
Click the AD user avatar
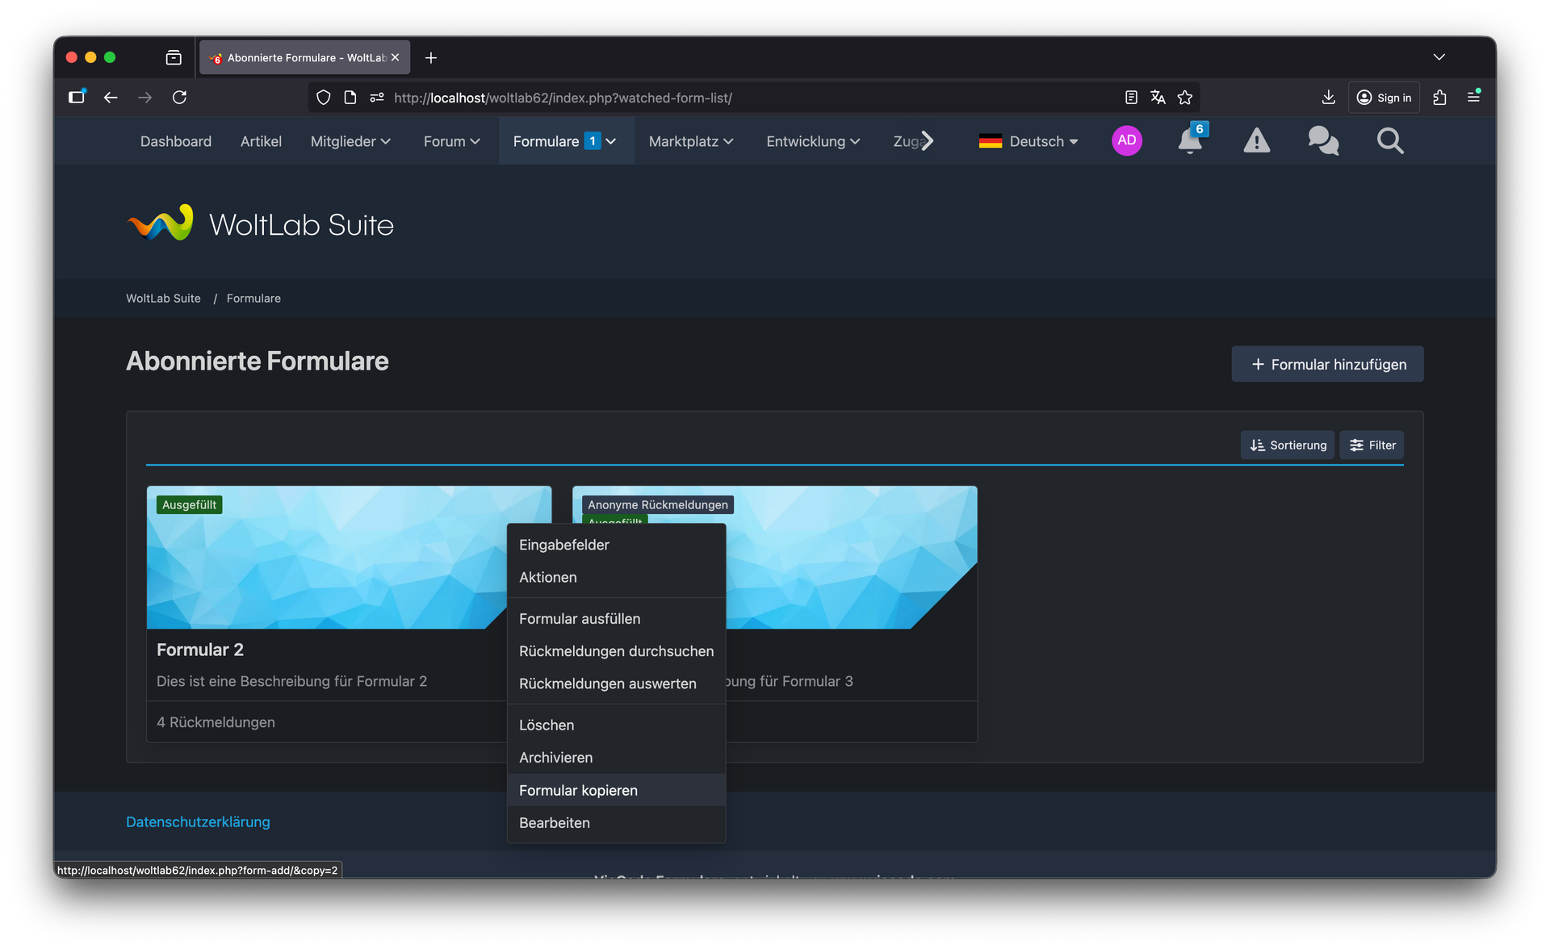[x=1126, y=140]
